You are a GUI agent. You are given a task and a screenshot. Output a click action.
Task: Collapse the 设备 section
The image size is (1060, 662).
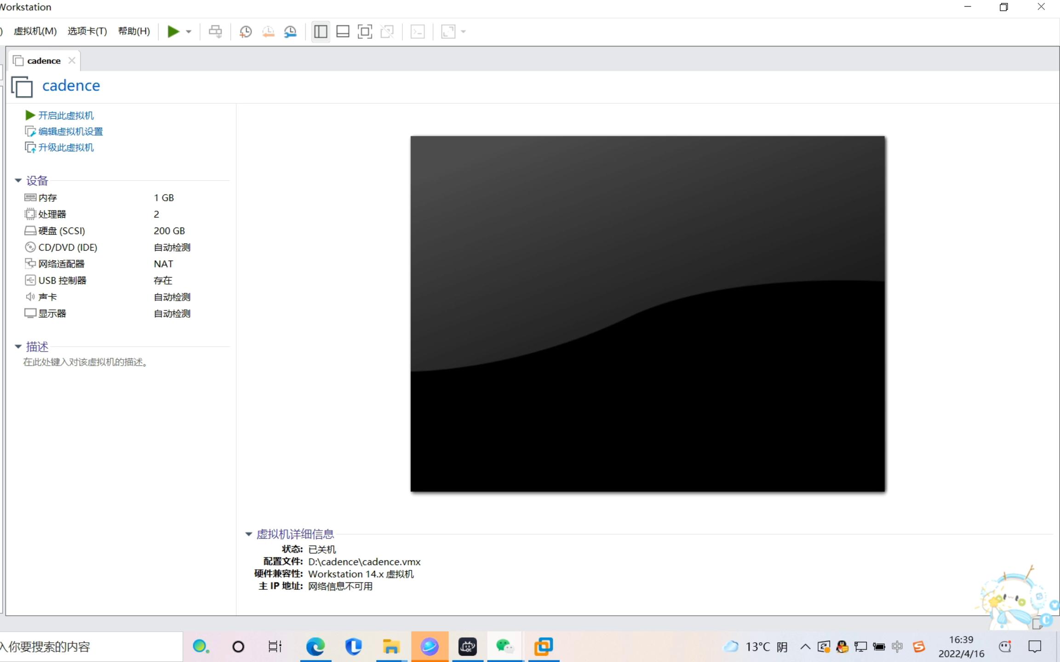coord(18,180)
